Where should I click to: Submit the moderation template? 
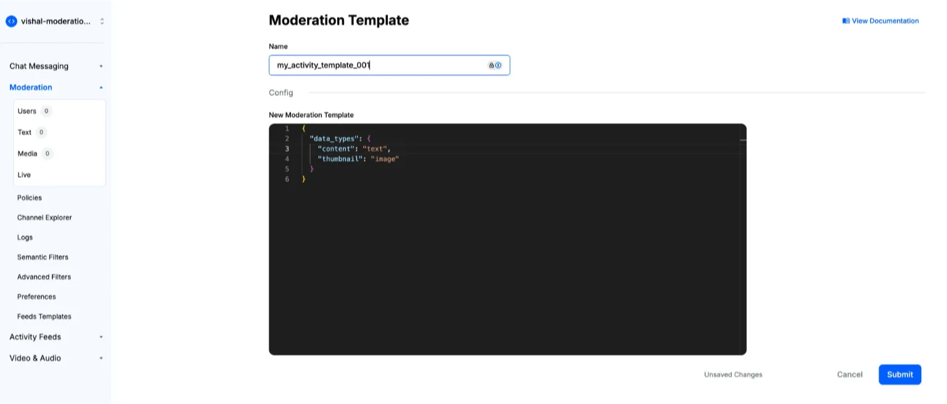pos(899,374)
